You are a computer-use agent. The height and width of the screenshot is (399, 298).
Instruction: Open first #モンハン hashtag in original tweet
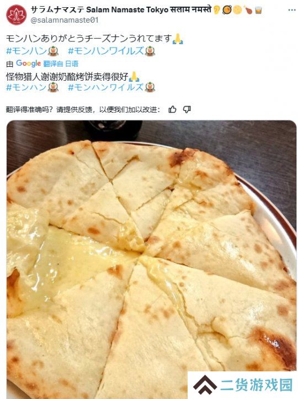coord(32,51)
